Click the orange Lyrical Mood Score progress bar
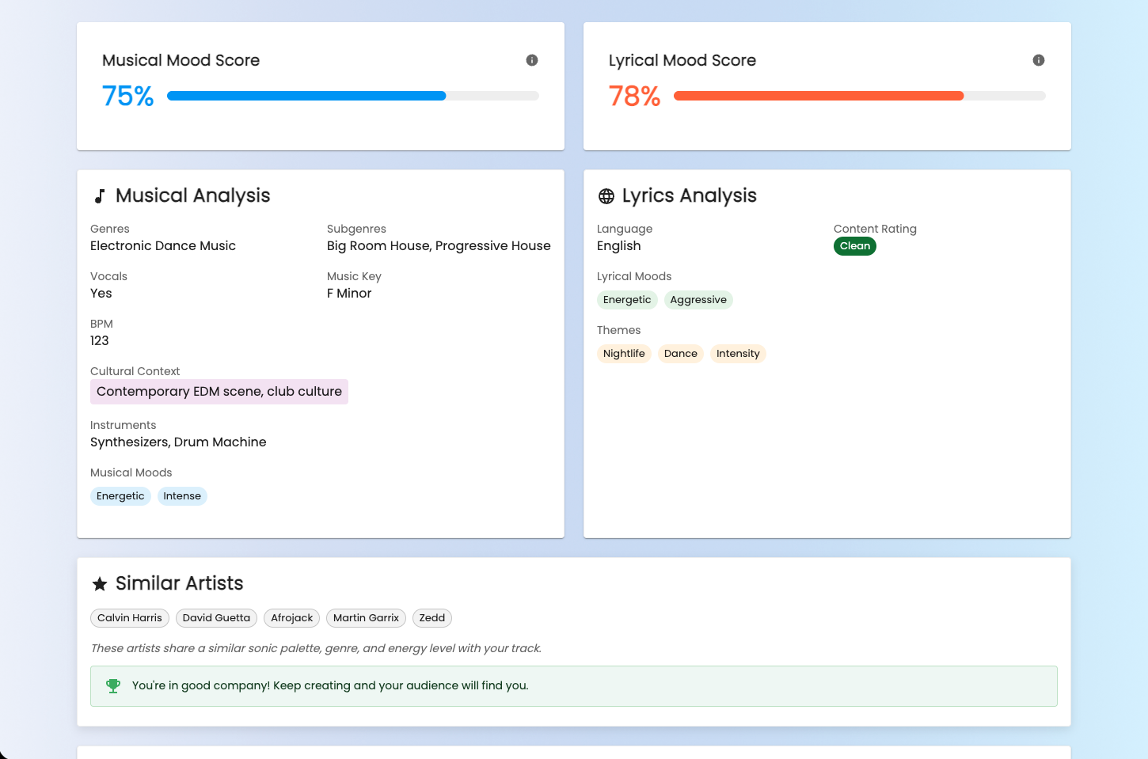Screen dimensions: 1148x759 coord(860,96)
